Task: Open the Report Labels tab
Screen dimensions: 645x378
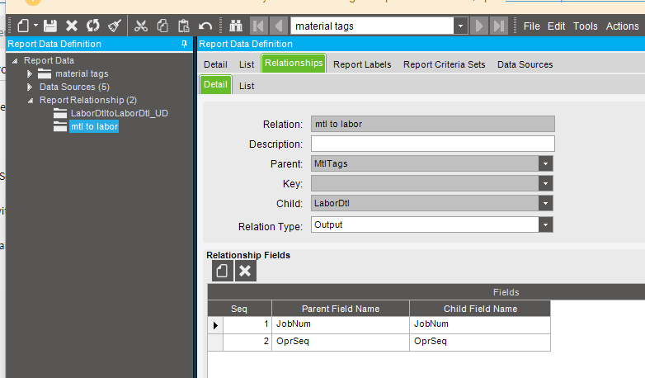Action: coord(362,64)
